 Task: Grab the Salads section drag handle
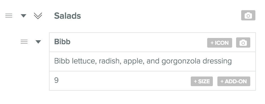9,16
